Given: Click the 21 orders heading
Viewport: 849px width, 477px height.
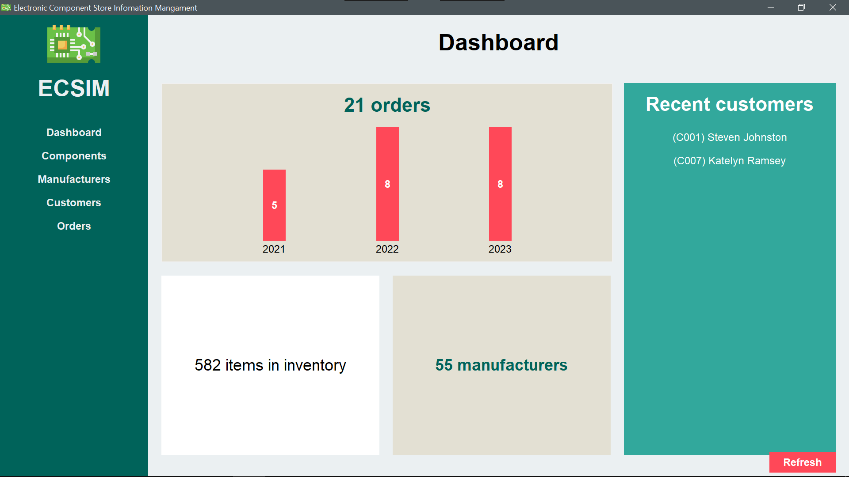Looking at the screenshot, I should (387, 105).
